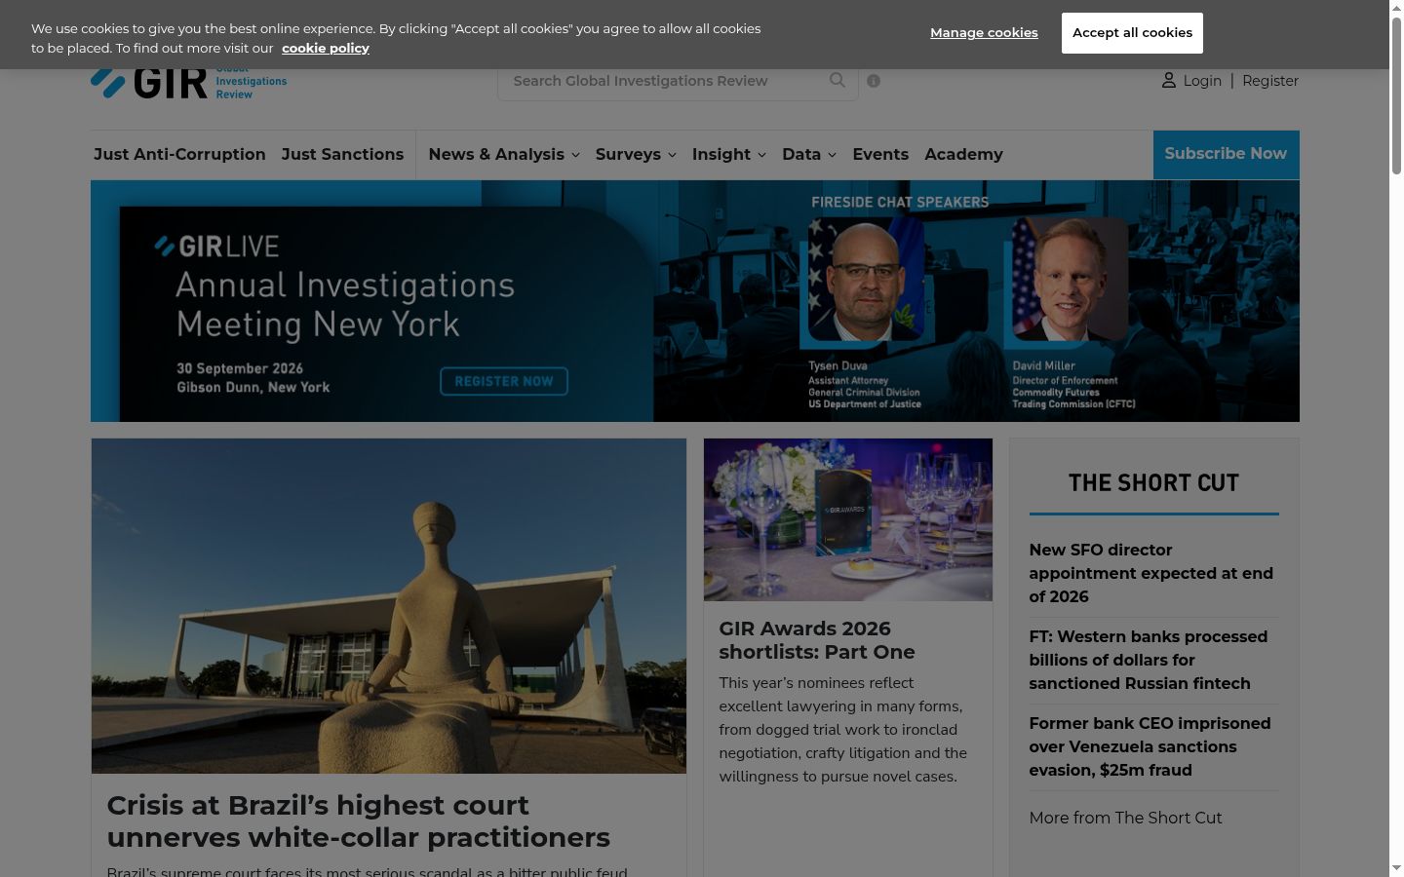Go to Just Anti-Corruption
Image resolution: width=1404 pixels, height=877 pixels.
tap(179, 154)
